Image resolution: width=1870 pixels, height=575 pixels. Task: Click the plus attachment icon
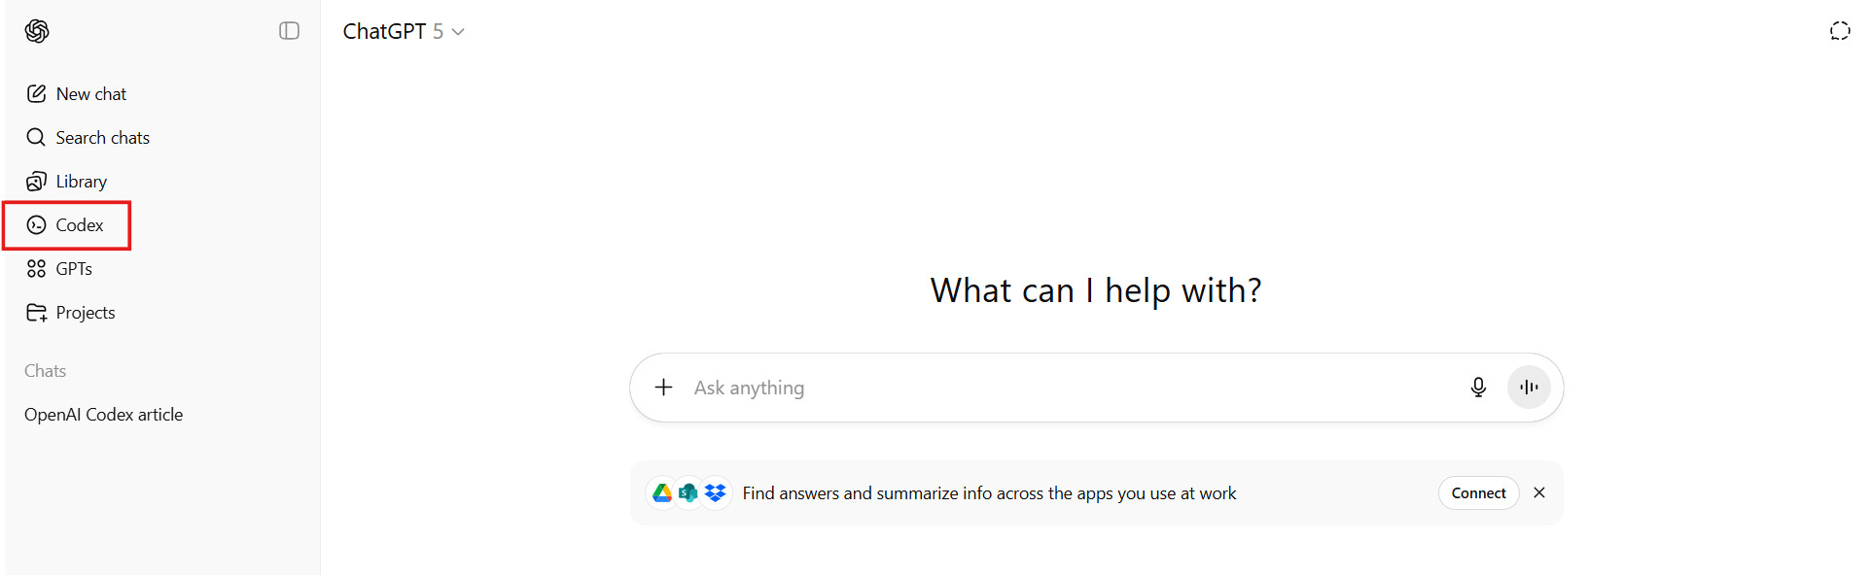tap(663, 388)
